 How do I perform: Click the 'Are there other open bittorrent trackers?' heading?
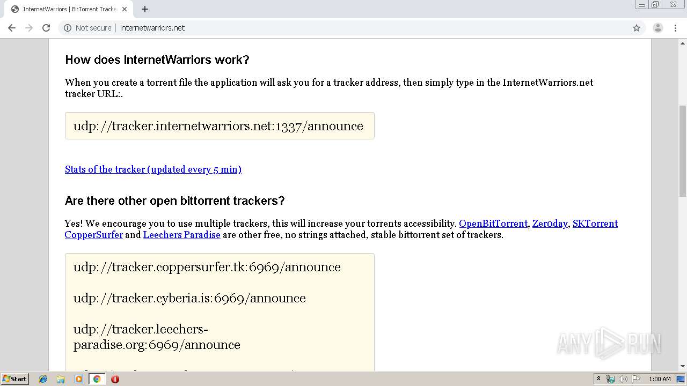point(175,201)
